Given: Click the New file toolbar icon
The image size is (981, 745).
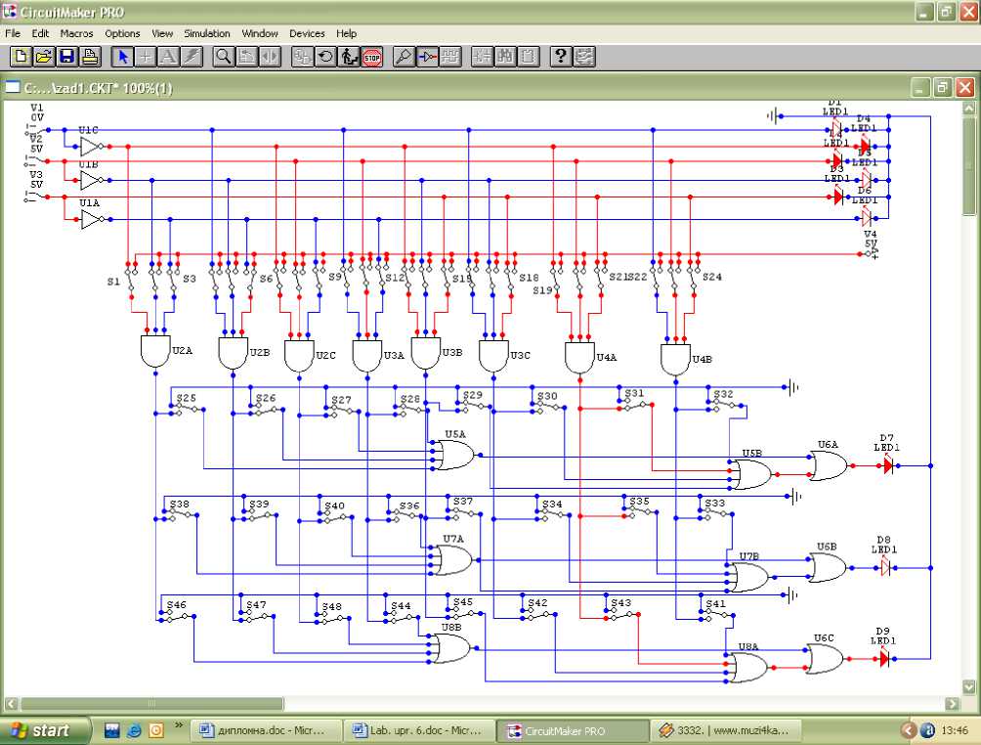Looking at the screenshot, I should click(x=21, y=57).
